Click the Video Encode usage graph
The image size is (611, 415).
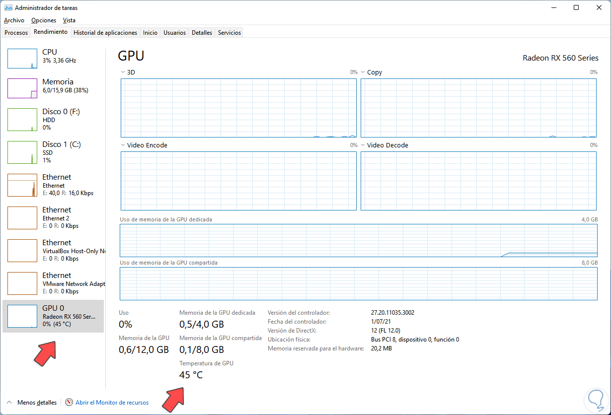(238, 181)
